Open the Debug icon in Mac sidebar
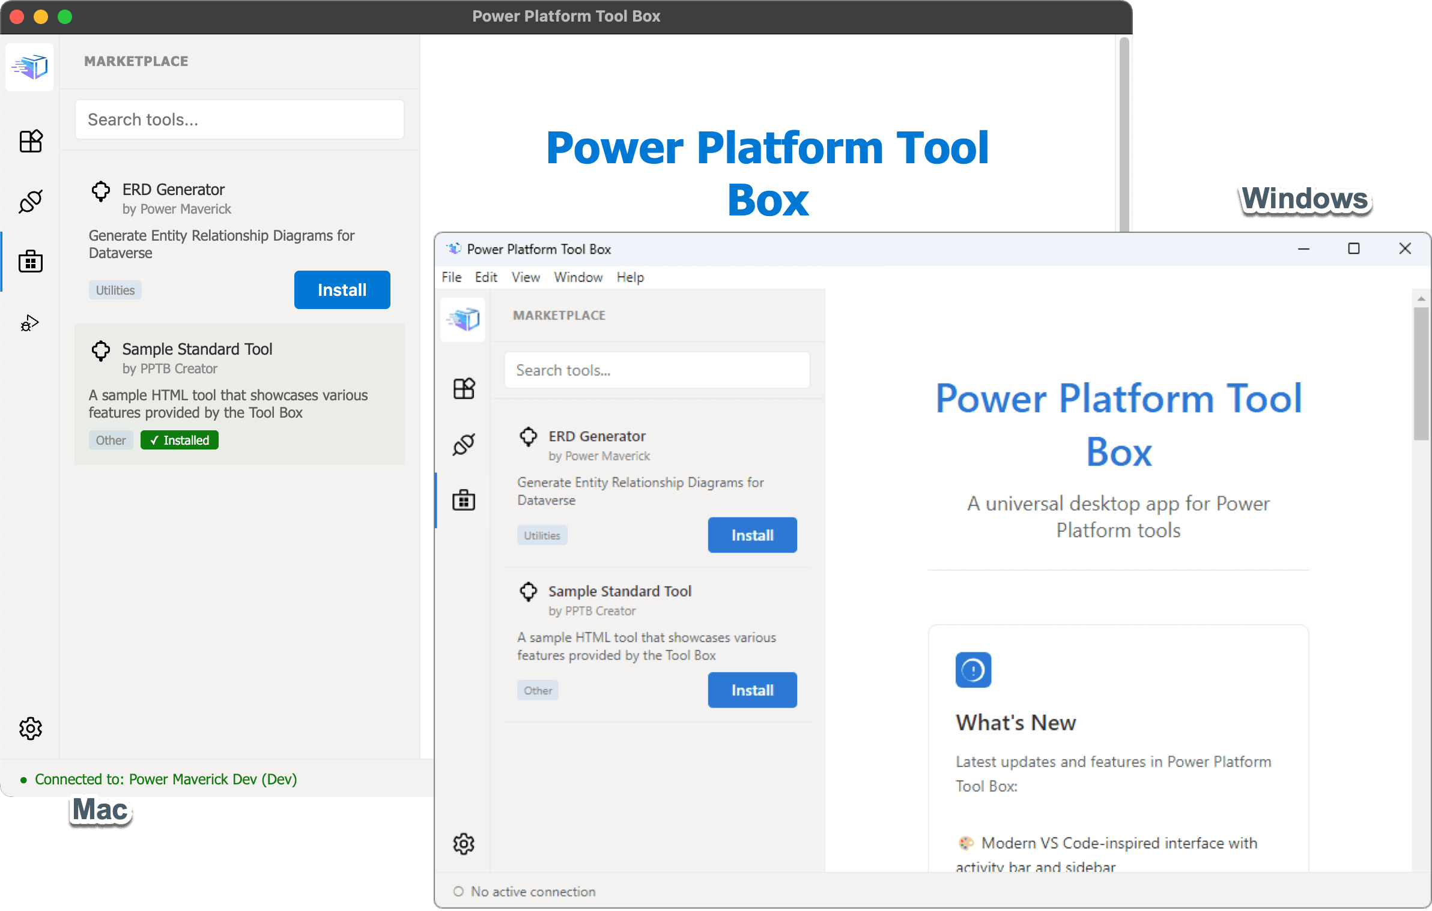Image resolution: width=1432 pixels, height=911 pixels. point(29,323)
